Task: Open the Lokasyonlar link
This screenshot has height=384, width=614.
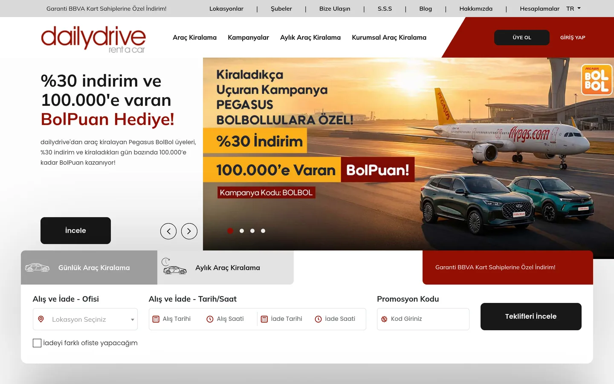Action: (x=226, y=9)
